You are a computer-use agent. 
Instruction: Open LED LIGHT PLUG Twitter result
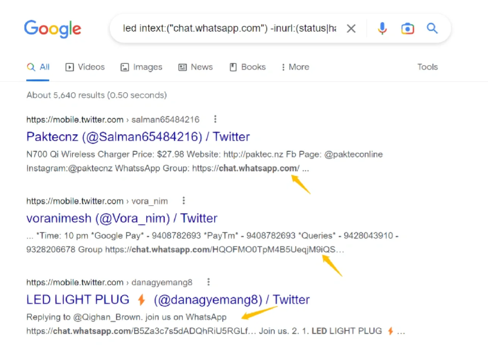tap(168, 299)
